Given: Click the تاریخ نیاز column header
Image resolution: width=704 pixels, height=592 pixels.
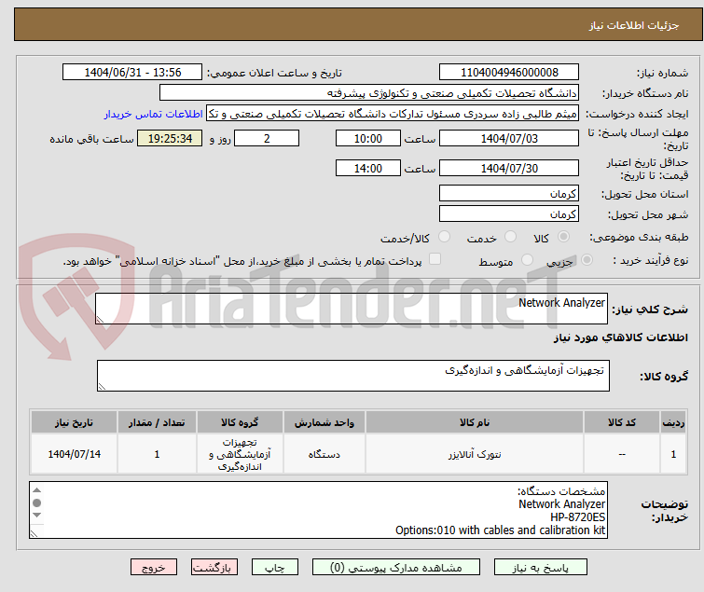Looking at the screenshot, I should [74, 422].
